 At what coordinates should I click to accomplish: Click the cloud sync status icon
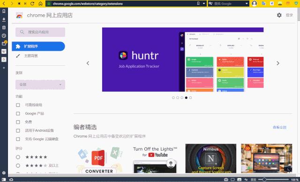tap(11, 179)
